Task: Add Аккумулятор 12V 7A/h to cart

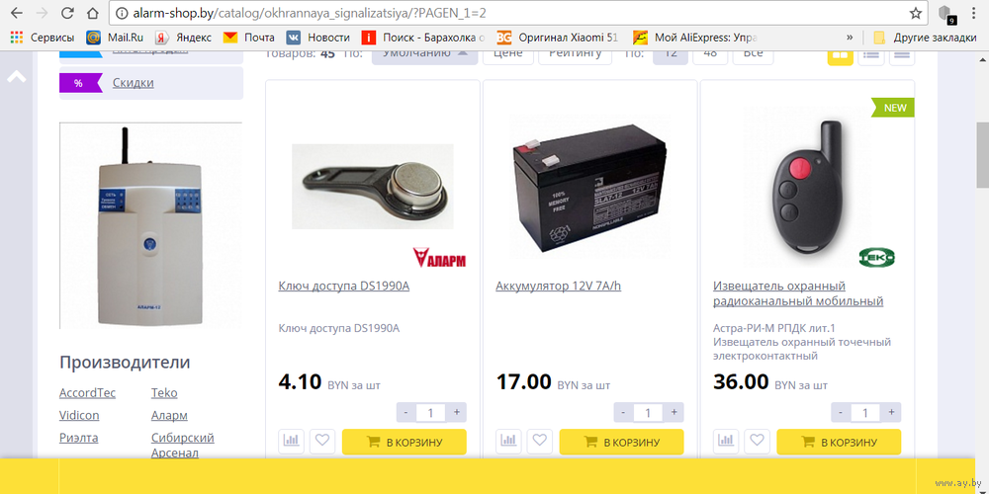Action: click(621, 442)
